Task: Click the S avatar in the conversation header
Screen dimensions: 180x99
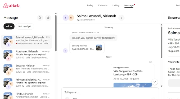Action: pyautogui.click(x=66, y=18)
